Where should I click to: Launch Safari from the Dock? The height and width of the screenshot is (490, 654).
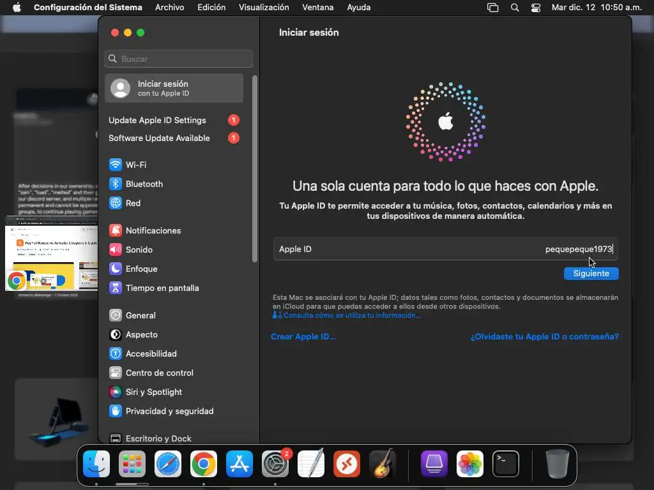coord(168,464)
